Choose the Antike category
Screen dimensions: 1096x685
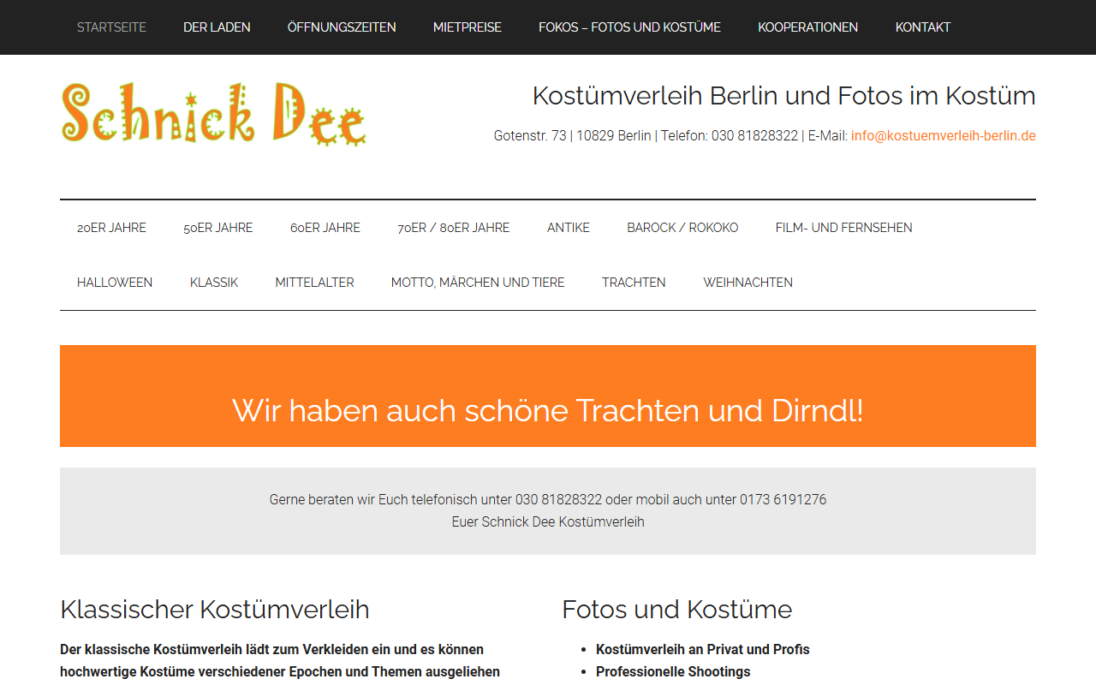pos(569,228)
